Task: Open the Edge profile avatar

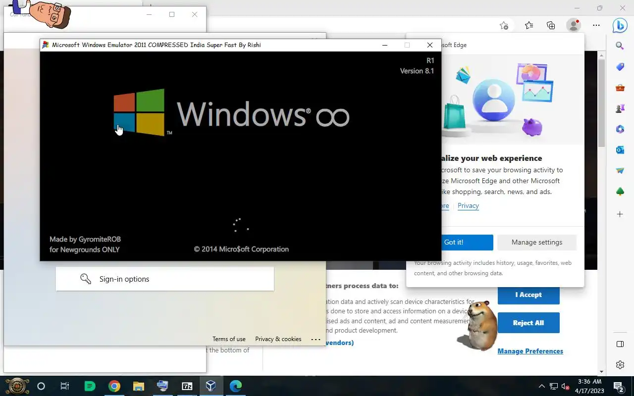Action: pyautogui.click(x=574, y=25)
